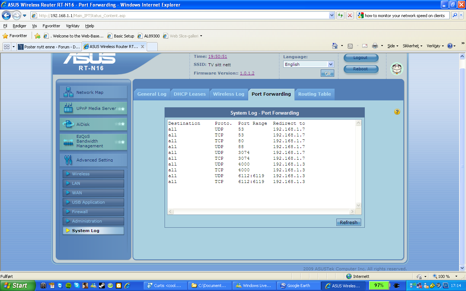466x291 pixels.
Task: Open the Language dropdown
Action: point(309,64)
